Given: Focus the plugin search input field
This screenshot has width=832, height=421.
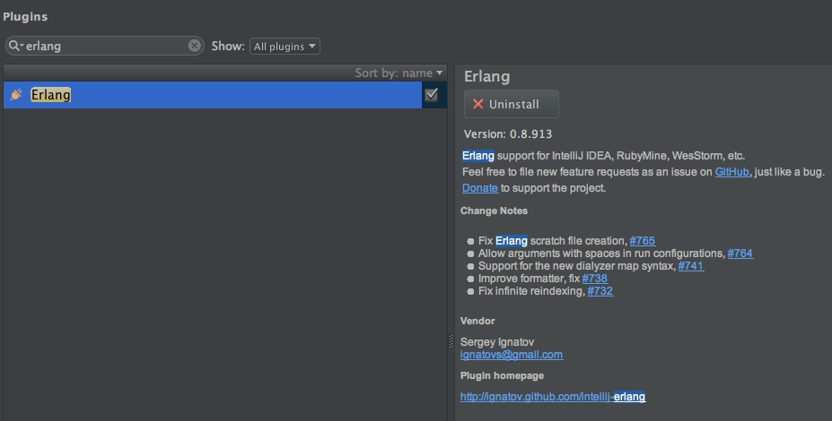Looking at the screenshot, I should click(108, 46).
